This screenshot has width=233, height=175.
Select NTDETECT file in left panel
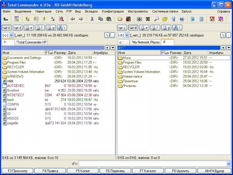click(16, 95)
